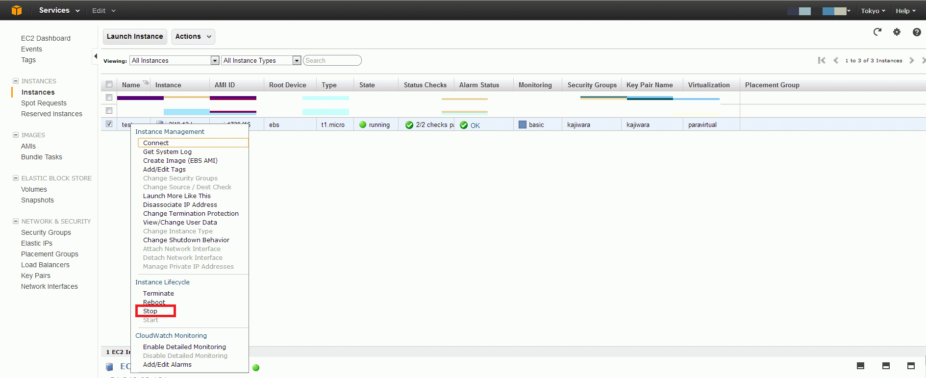Collapse the IMAGES sidebar section
926x378 pixels.
click(x=16, y=135)
